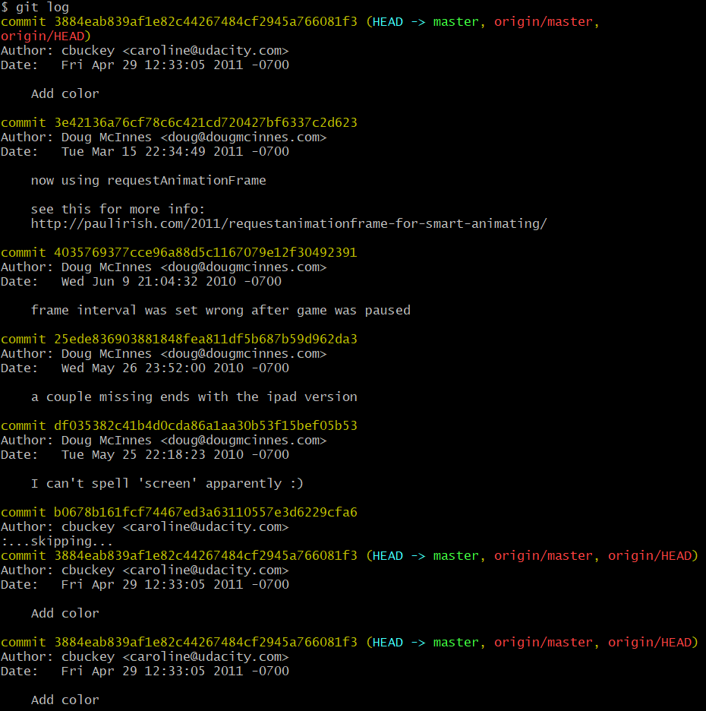Click the pager ':...skipping...' line
Screen dimensions: 706x711
pos(57,542)
